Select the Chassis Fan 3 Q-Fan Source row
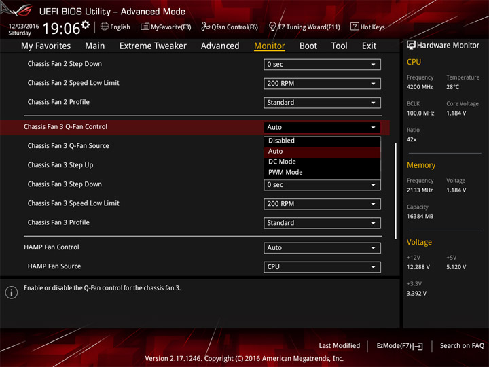The width and height of the screenshot is (489, 367). tap(69, 146)
